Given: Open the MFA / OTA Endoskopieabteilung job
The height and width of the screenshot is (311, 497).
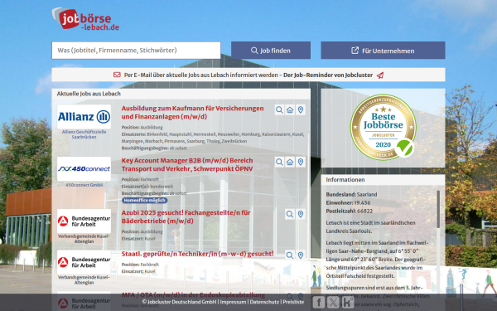Looking at the screenshot, I should 193,294.
